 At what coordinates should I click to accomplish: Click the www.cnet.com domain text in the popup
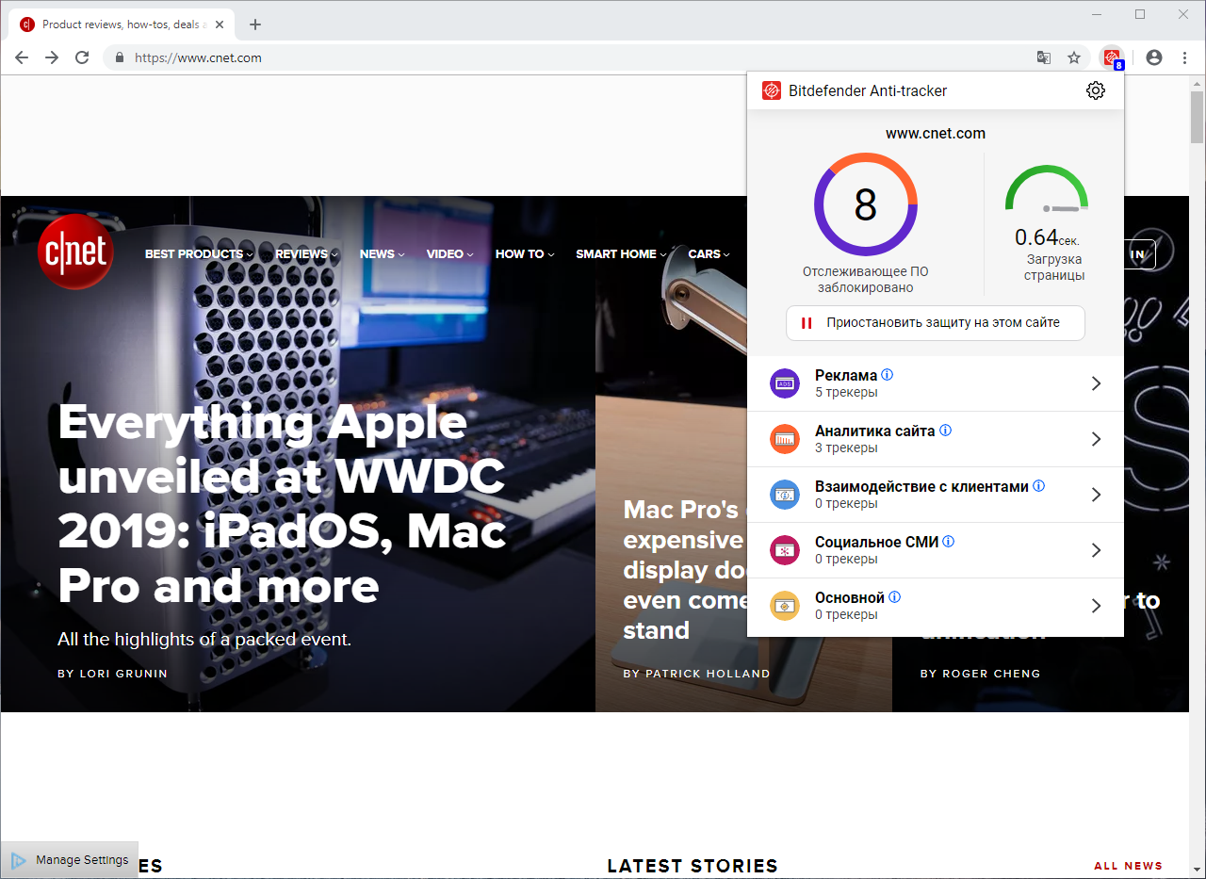(x=936, y=134)
